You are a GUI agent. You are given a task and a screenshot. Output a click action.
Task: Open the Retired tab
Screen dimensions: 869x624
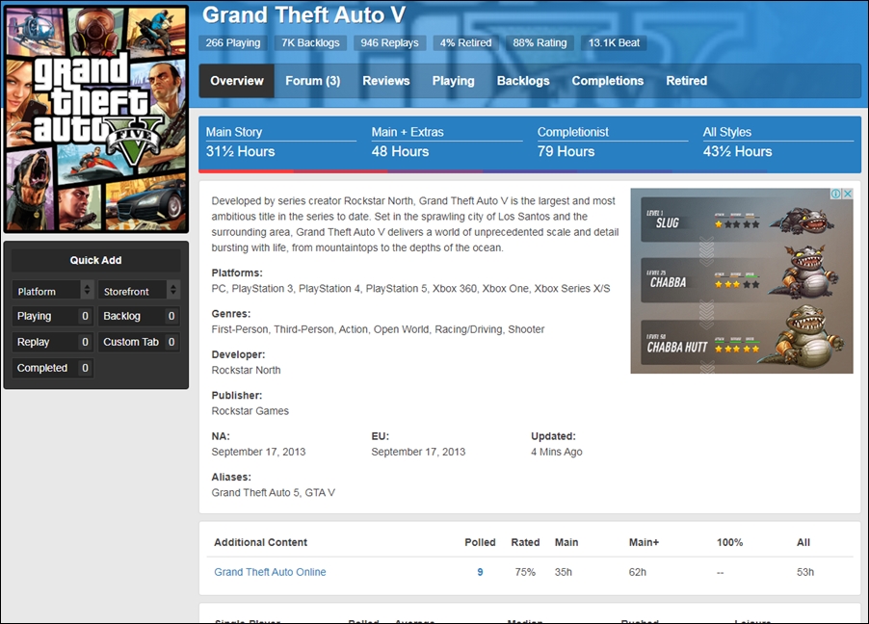[686, 81]
